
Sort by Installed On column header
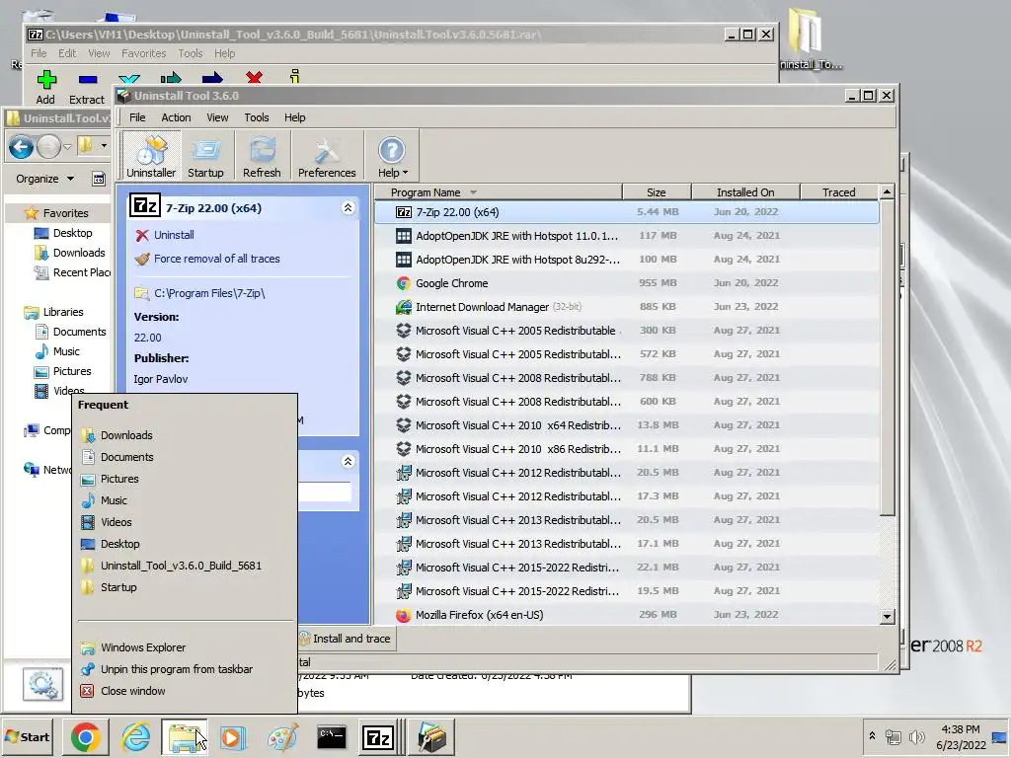tap(745, 192)
